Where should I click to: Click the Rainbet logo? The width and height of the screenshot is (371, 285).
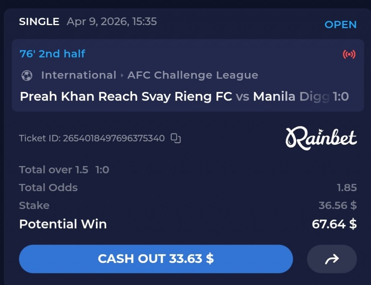coord(321,138)
